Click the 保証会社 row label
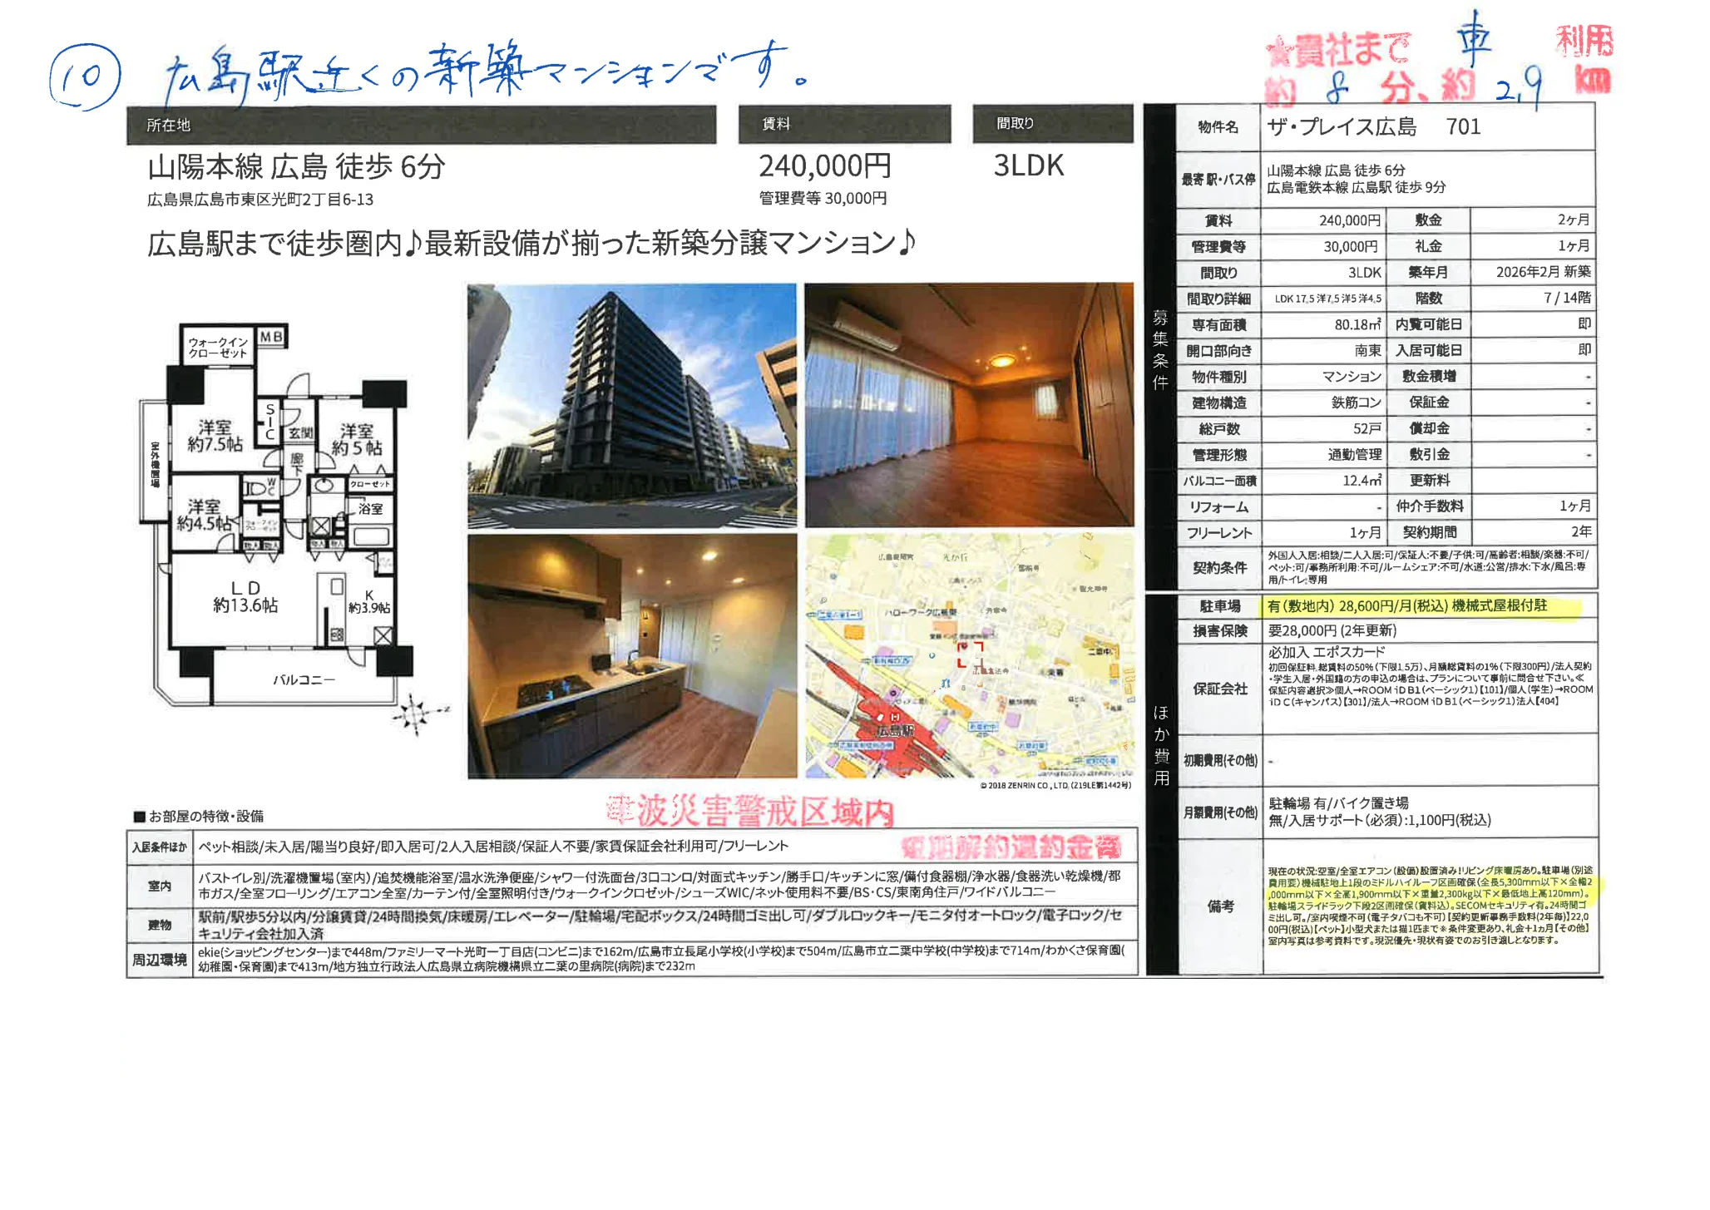Screen dimensions: 1710x1210 (x=1220, y=689)
